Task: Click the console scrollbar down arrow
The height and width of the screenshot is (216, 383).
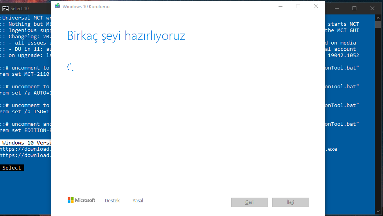Action: (x=378, y=211)
